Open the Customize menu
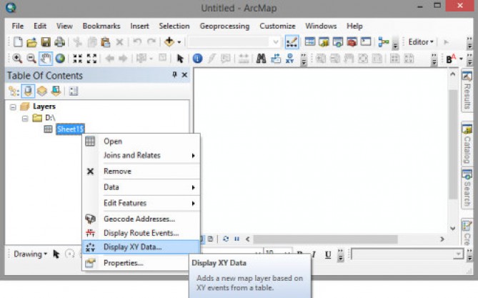 point(277,26)
